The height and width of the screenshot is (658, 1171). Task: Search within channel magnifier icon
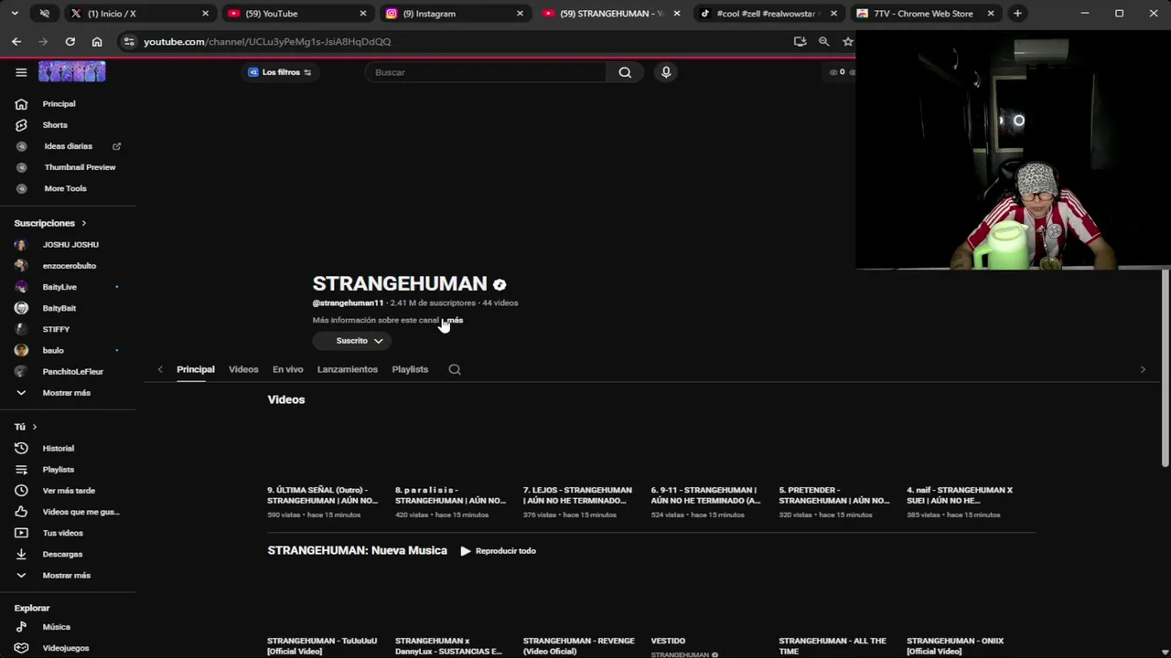coord(455,369)
